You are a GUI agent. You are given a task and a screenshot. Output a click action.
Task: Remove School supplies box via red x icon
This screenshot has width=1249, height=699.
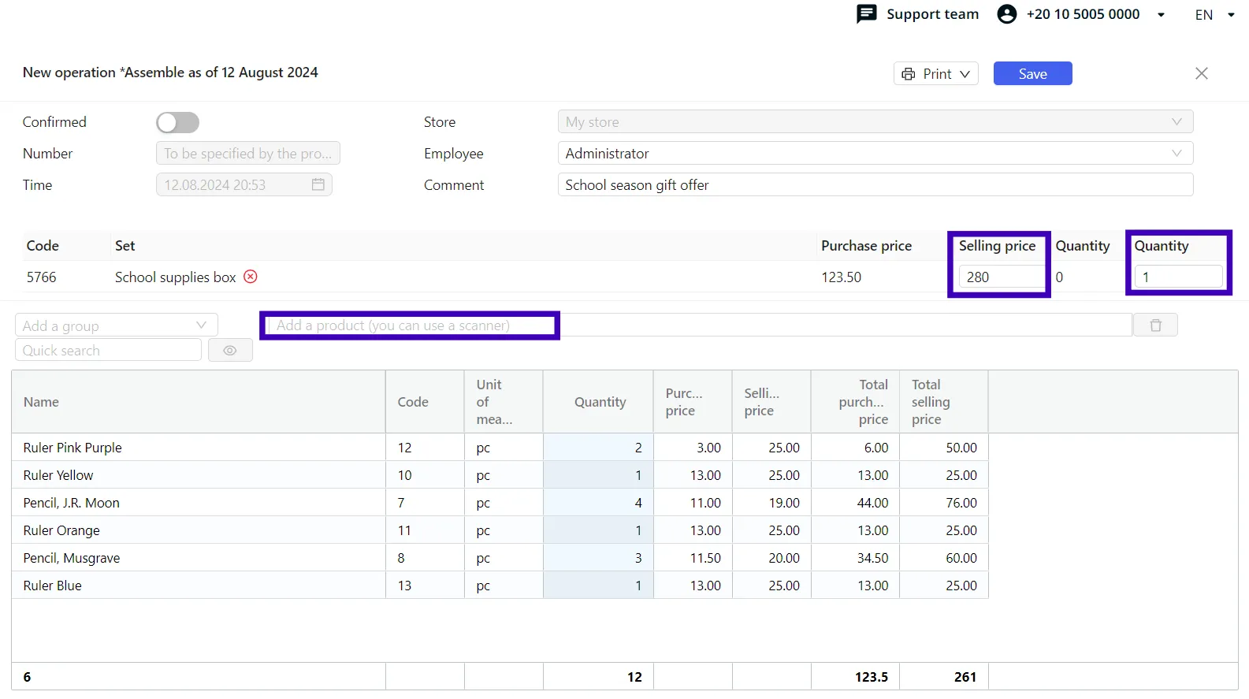point(251,277)
